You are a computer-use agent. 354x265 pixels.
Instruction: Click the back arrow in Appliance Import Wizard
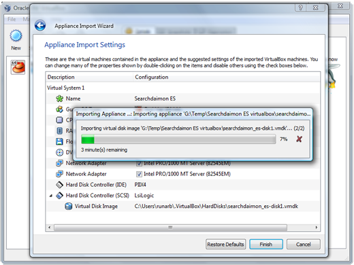click(x=40, y=26)
